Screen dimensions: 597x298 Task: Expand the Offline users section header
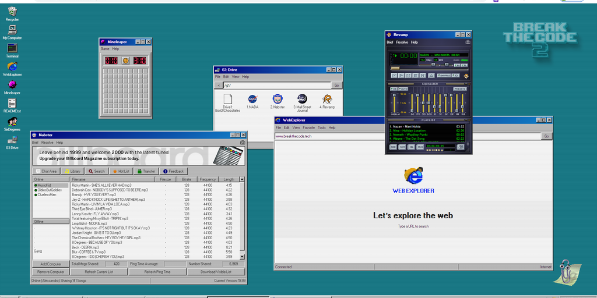click(50, 221)
